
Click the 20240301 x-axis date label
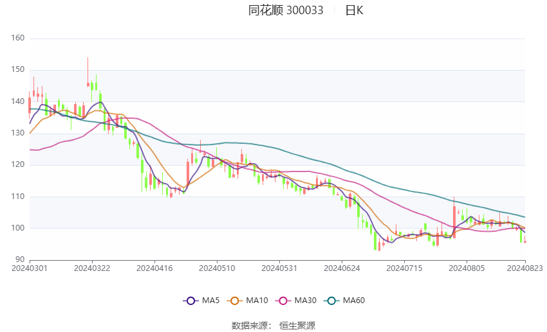(x=30, y=268)
